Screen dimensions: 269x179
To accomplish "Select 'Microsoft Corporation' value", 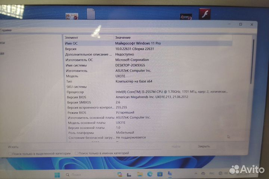I will [132, 60].
